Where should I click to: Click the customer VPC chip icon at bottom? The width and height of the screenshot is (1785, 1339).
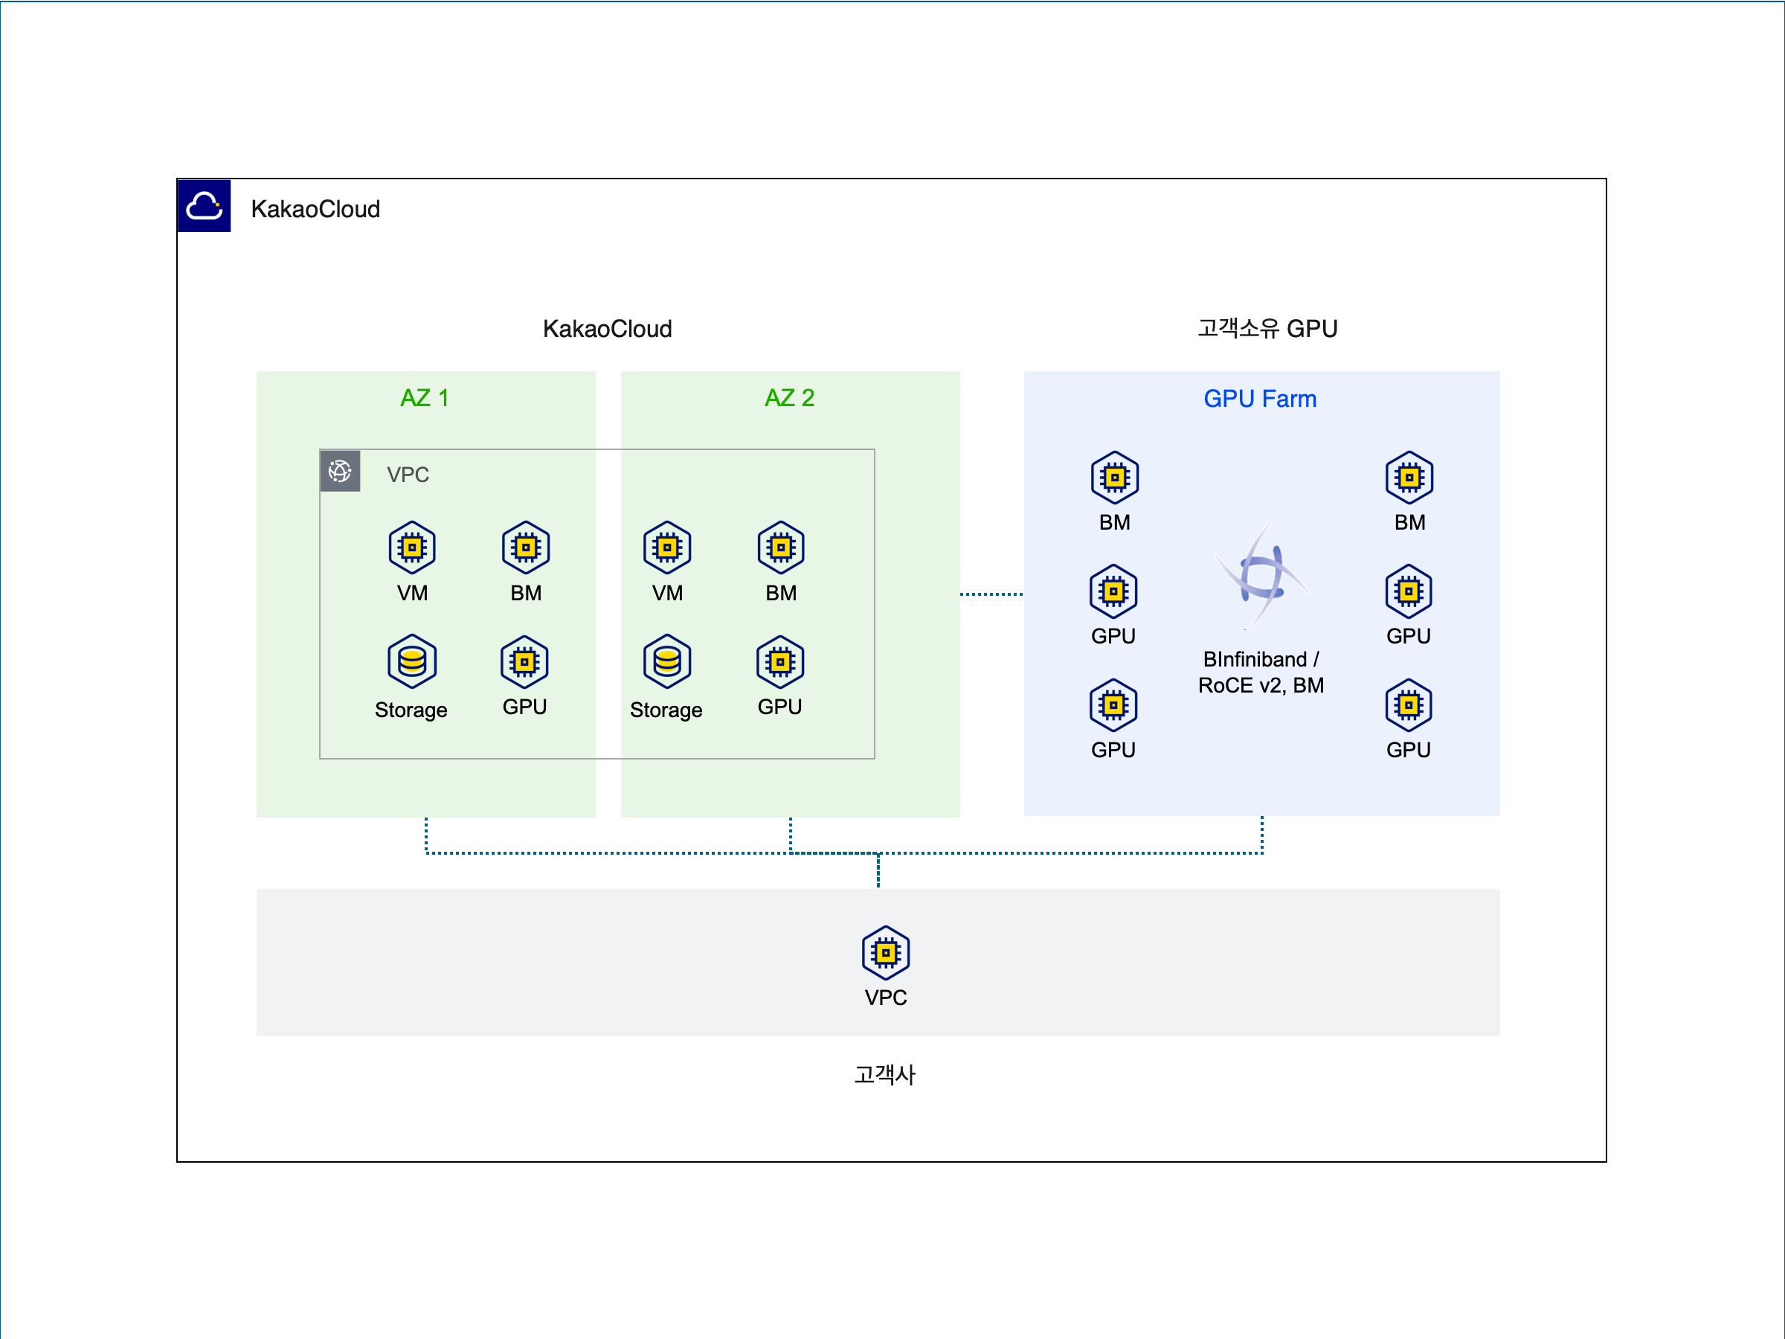pyautogui.click(x=885, y=952)
